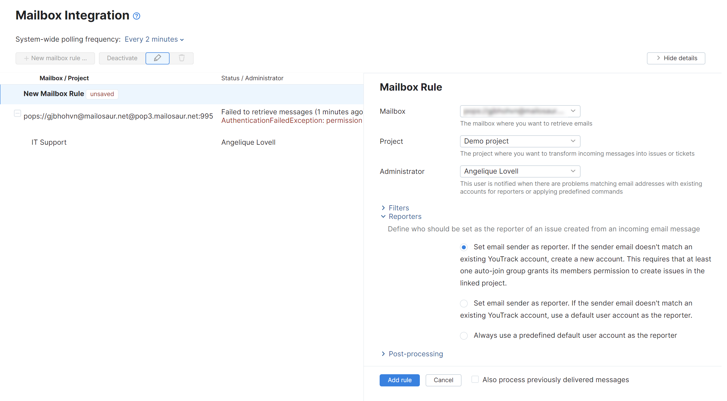Image resolution: width=727 pixels, height=401 pixels.
Task: Click the Cancel button
Action: click(443, 380)
